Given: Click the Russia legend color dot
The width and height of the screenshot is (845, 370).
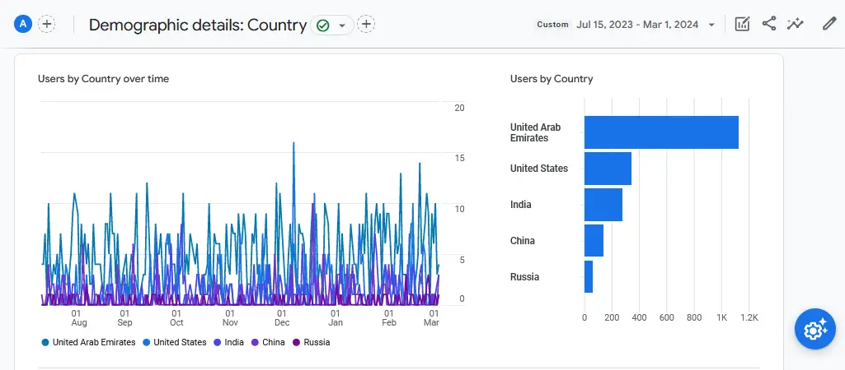Looking at the screenshot, I should tap(297, 342).
